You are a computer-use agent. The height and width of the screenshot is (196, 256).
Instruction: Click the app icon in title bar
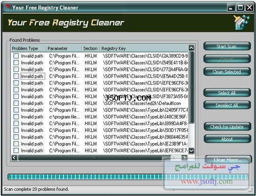pyautogui.click(x=7, y=7)
